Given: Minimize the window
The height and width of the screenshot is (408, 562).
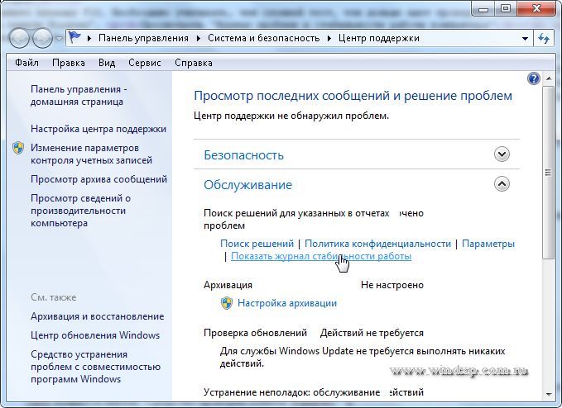Looking at the screenshot, I should point(483,8).
